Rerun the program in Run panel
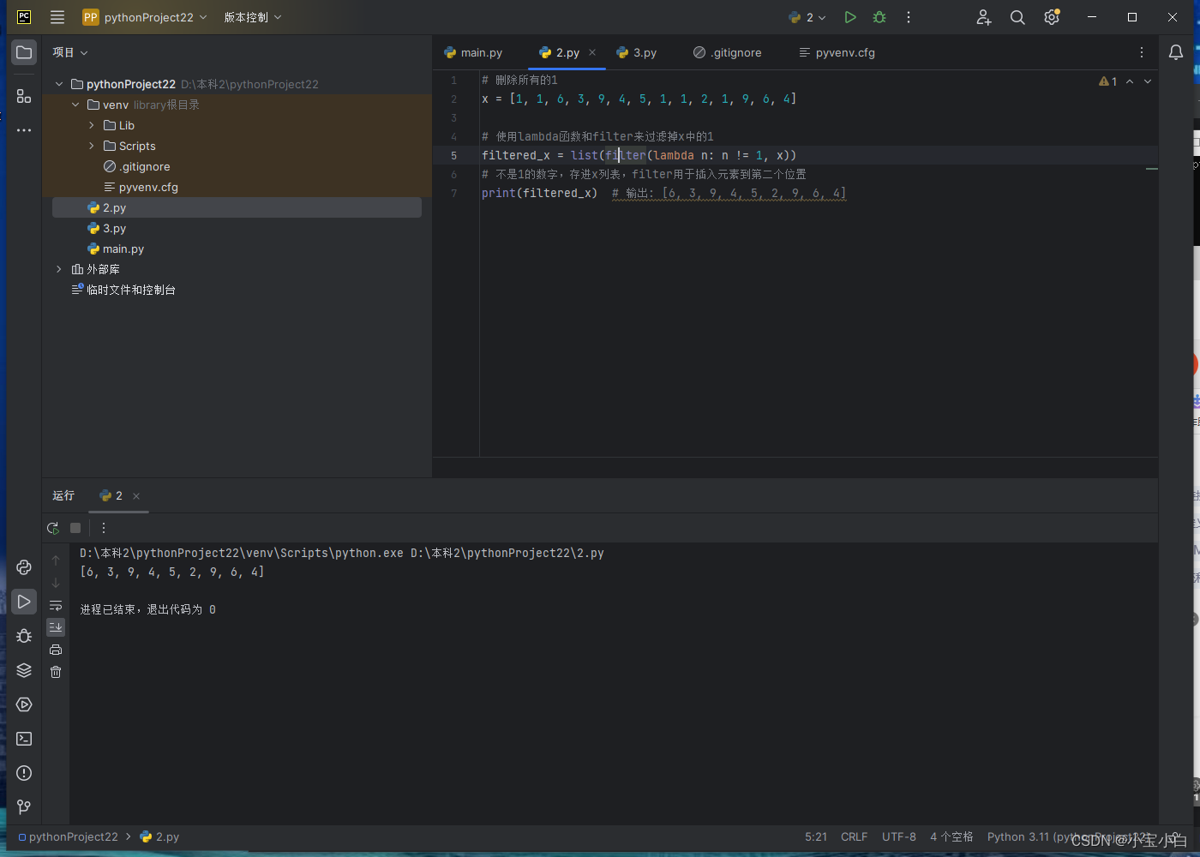 point(53,528)
